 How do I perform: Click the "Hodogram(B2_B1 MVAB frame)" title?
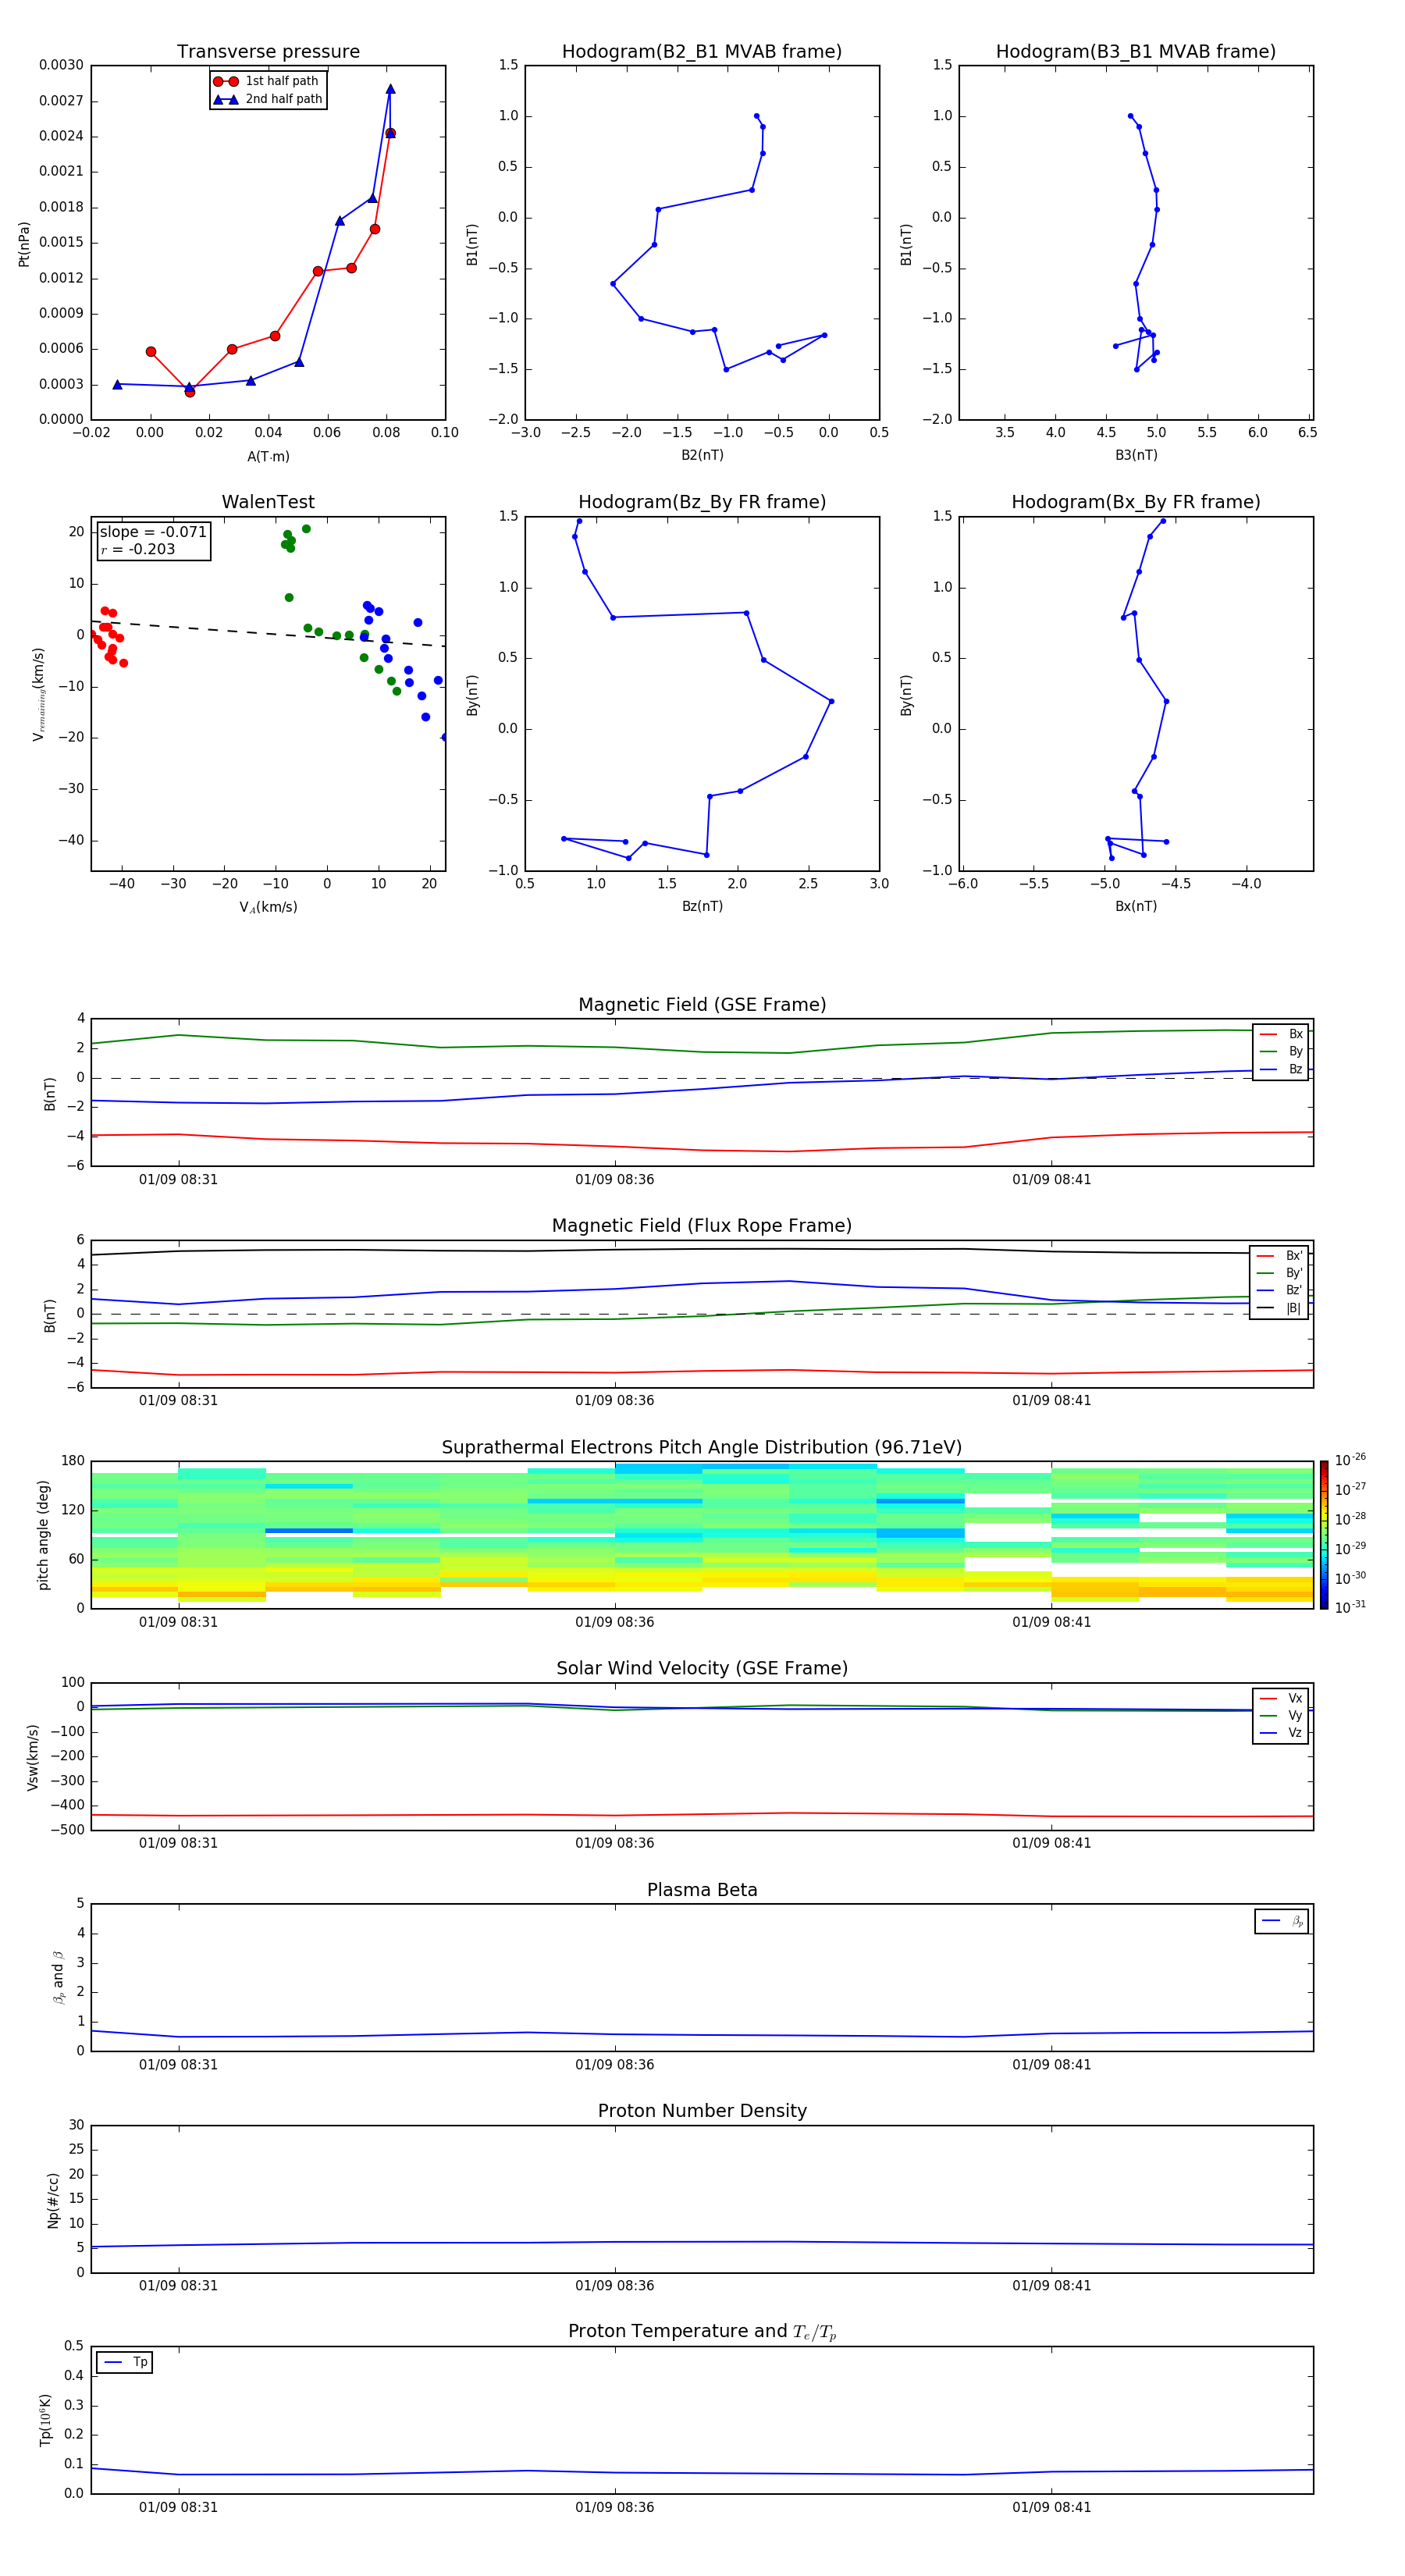click(702, 52)
